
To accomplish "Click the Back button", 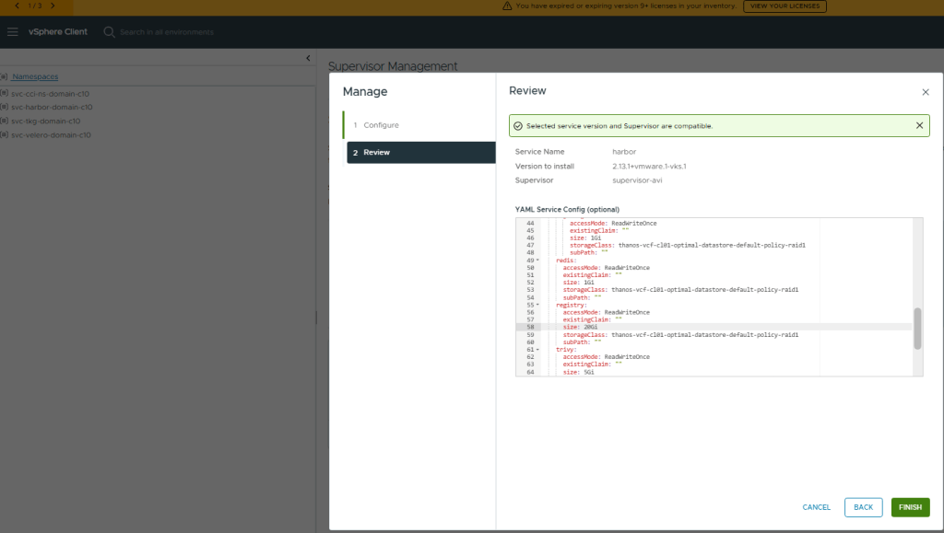I will click(x=863, y=507).
